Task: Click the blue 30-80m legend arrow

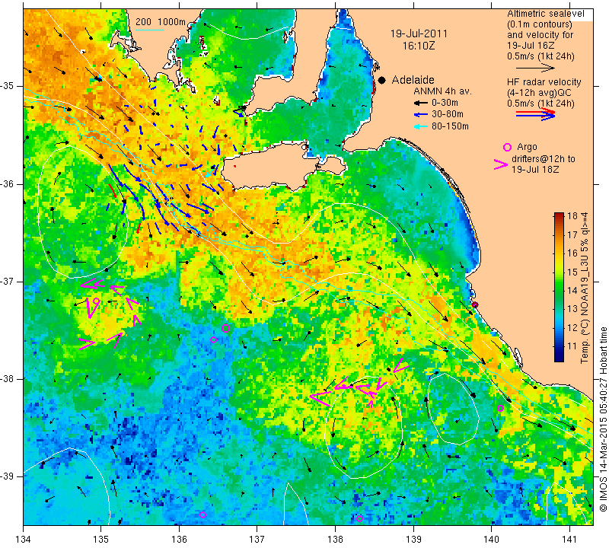Action: (x=420, y=115)
